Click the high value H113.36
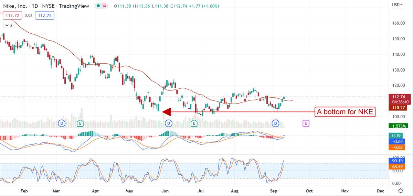The image size is (413, 196). tap(141, 6)
